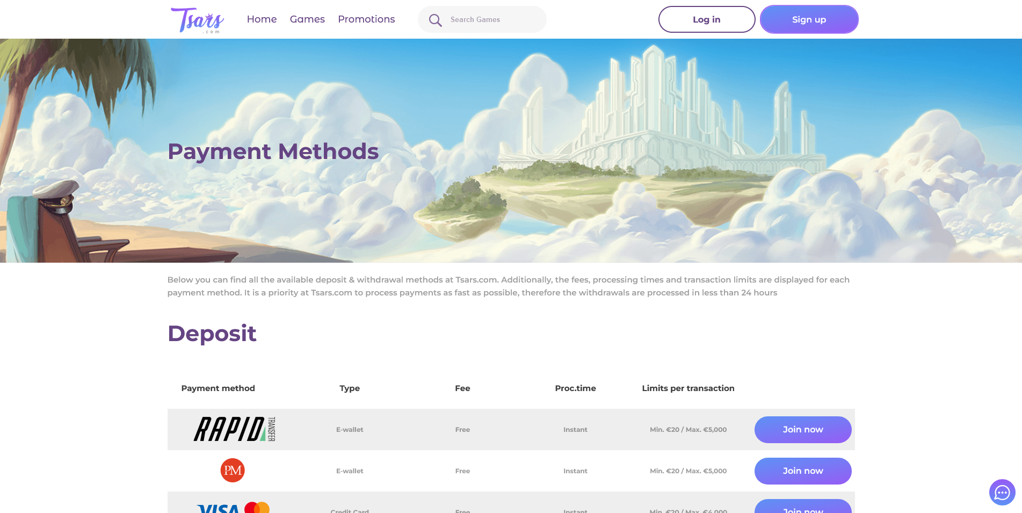Click E-wallet in the Rapid Transfer row
The image size is (1022, 513).
[350, 430]
